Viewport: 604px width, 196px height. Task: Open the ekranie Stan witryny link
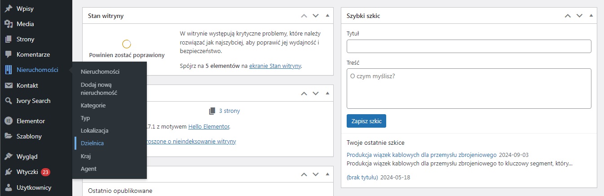pyautogui.click(x=275, y=66)
